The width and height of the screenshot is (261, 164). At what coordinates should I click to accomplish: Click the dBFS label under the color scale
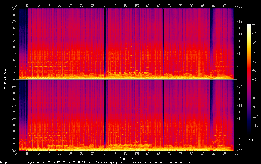[252, 140]
